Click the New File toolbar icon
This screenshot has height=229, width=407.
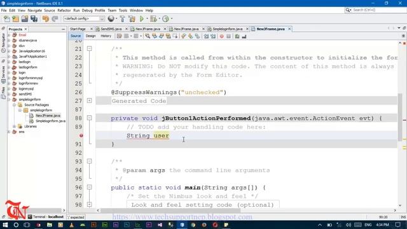7,18
